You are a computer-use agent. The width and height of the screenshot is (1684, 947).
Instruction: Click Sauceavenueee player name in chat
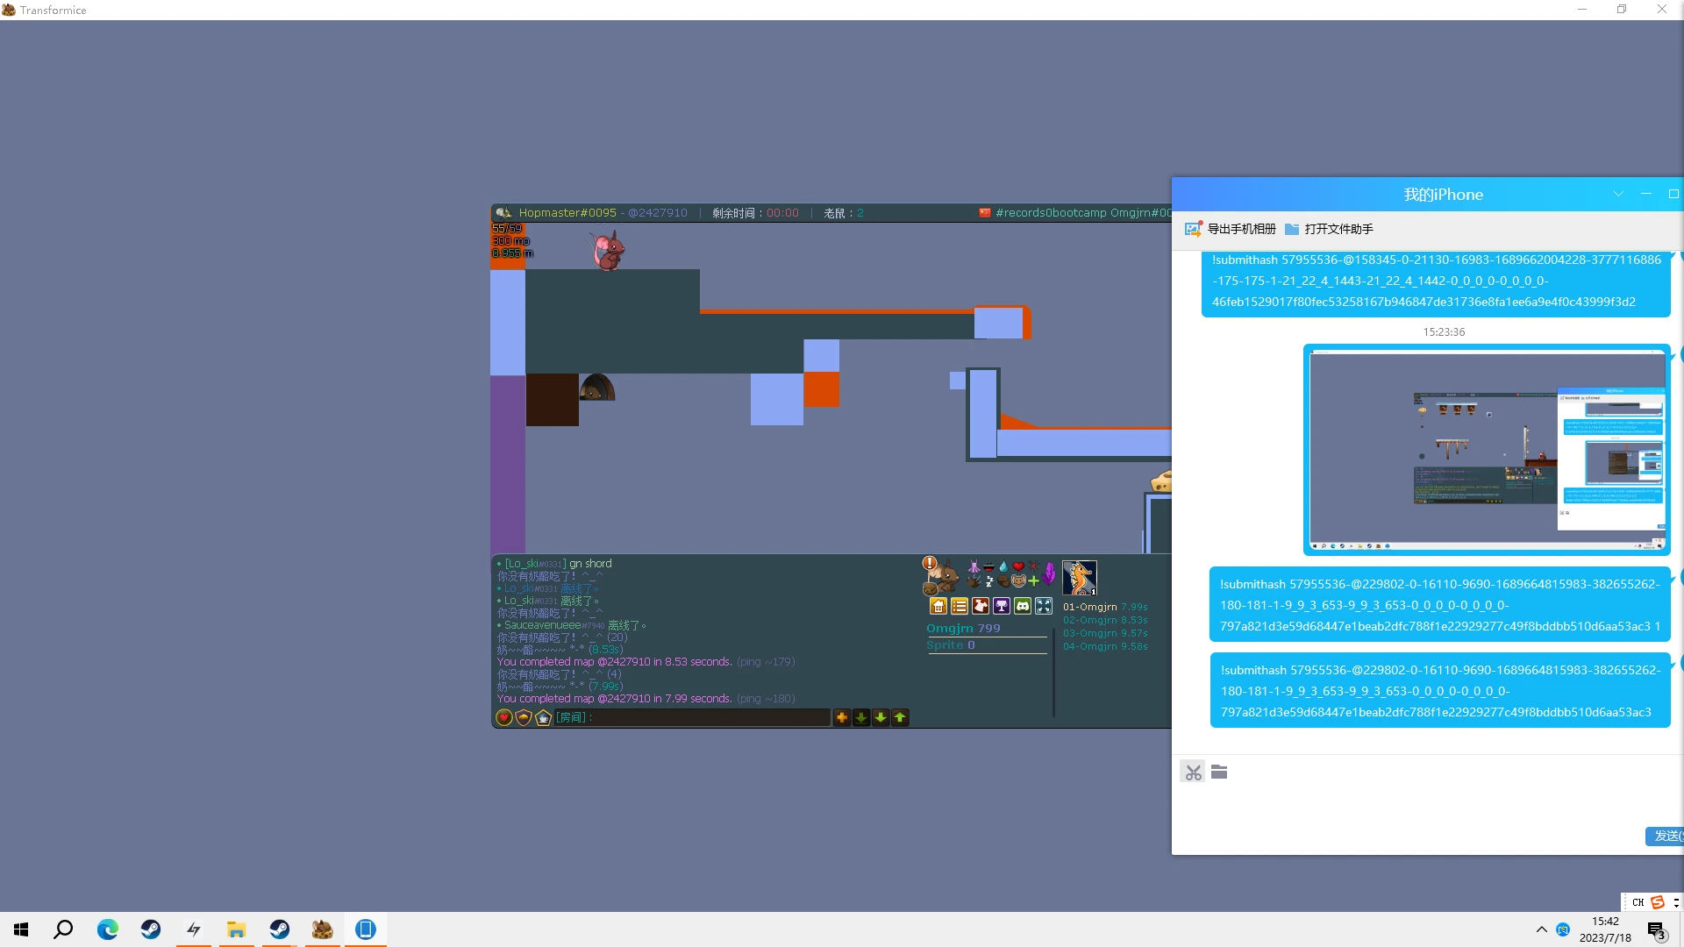(x=542, y=625)
